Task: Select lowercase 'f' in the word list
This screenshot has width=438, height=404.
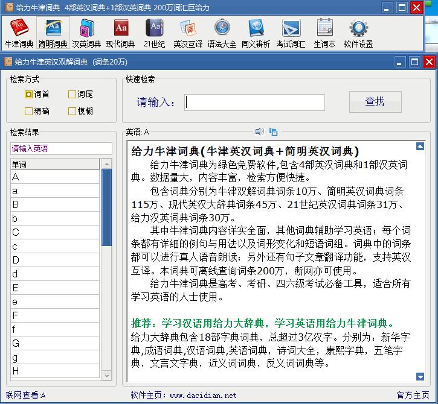Action: point(55,329)
